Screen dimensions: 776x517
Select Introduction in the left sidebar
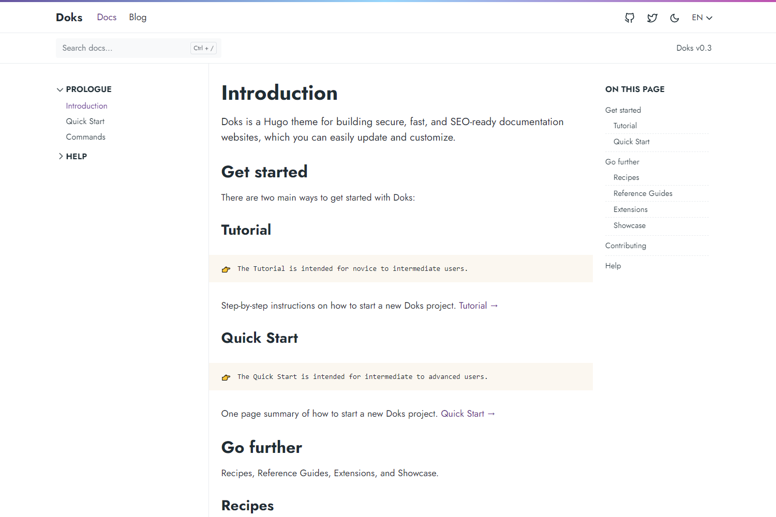coord(87,106)
